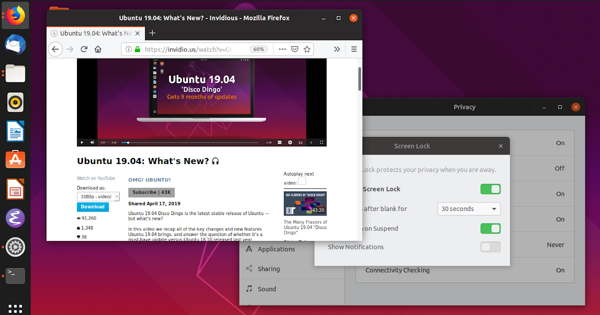
Task: Open the Download as quality dropdown
Action: tap(98, 197)
